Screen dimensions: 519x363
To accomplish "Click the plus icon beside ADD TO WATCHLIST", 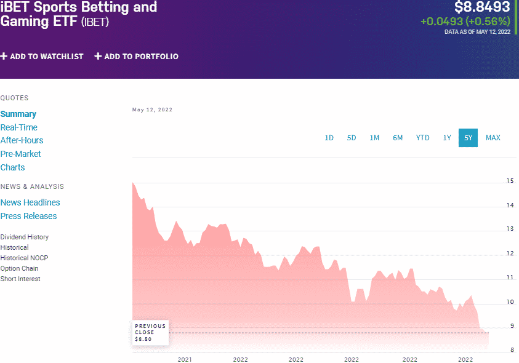I will (x=5, y=56).
